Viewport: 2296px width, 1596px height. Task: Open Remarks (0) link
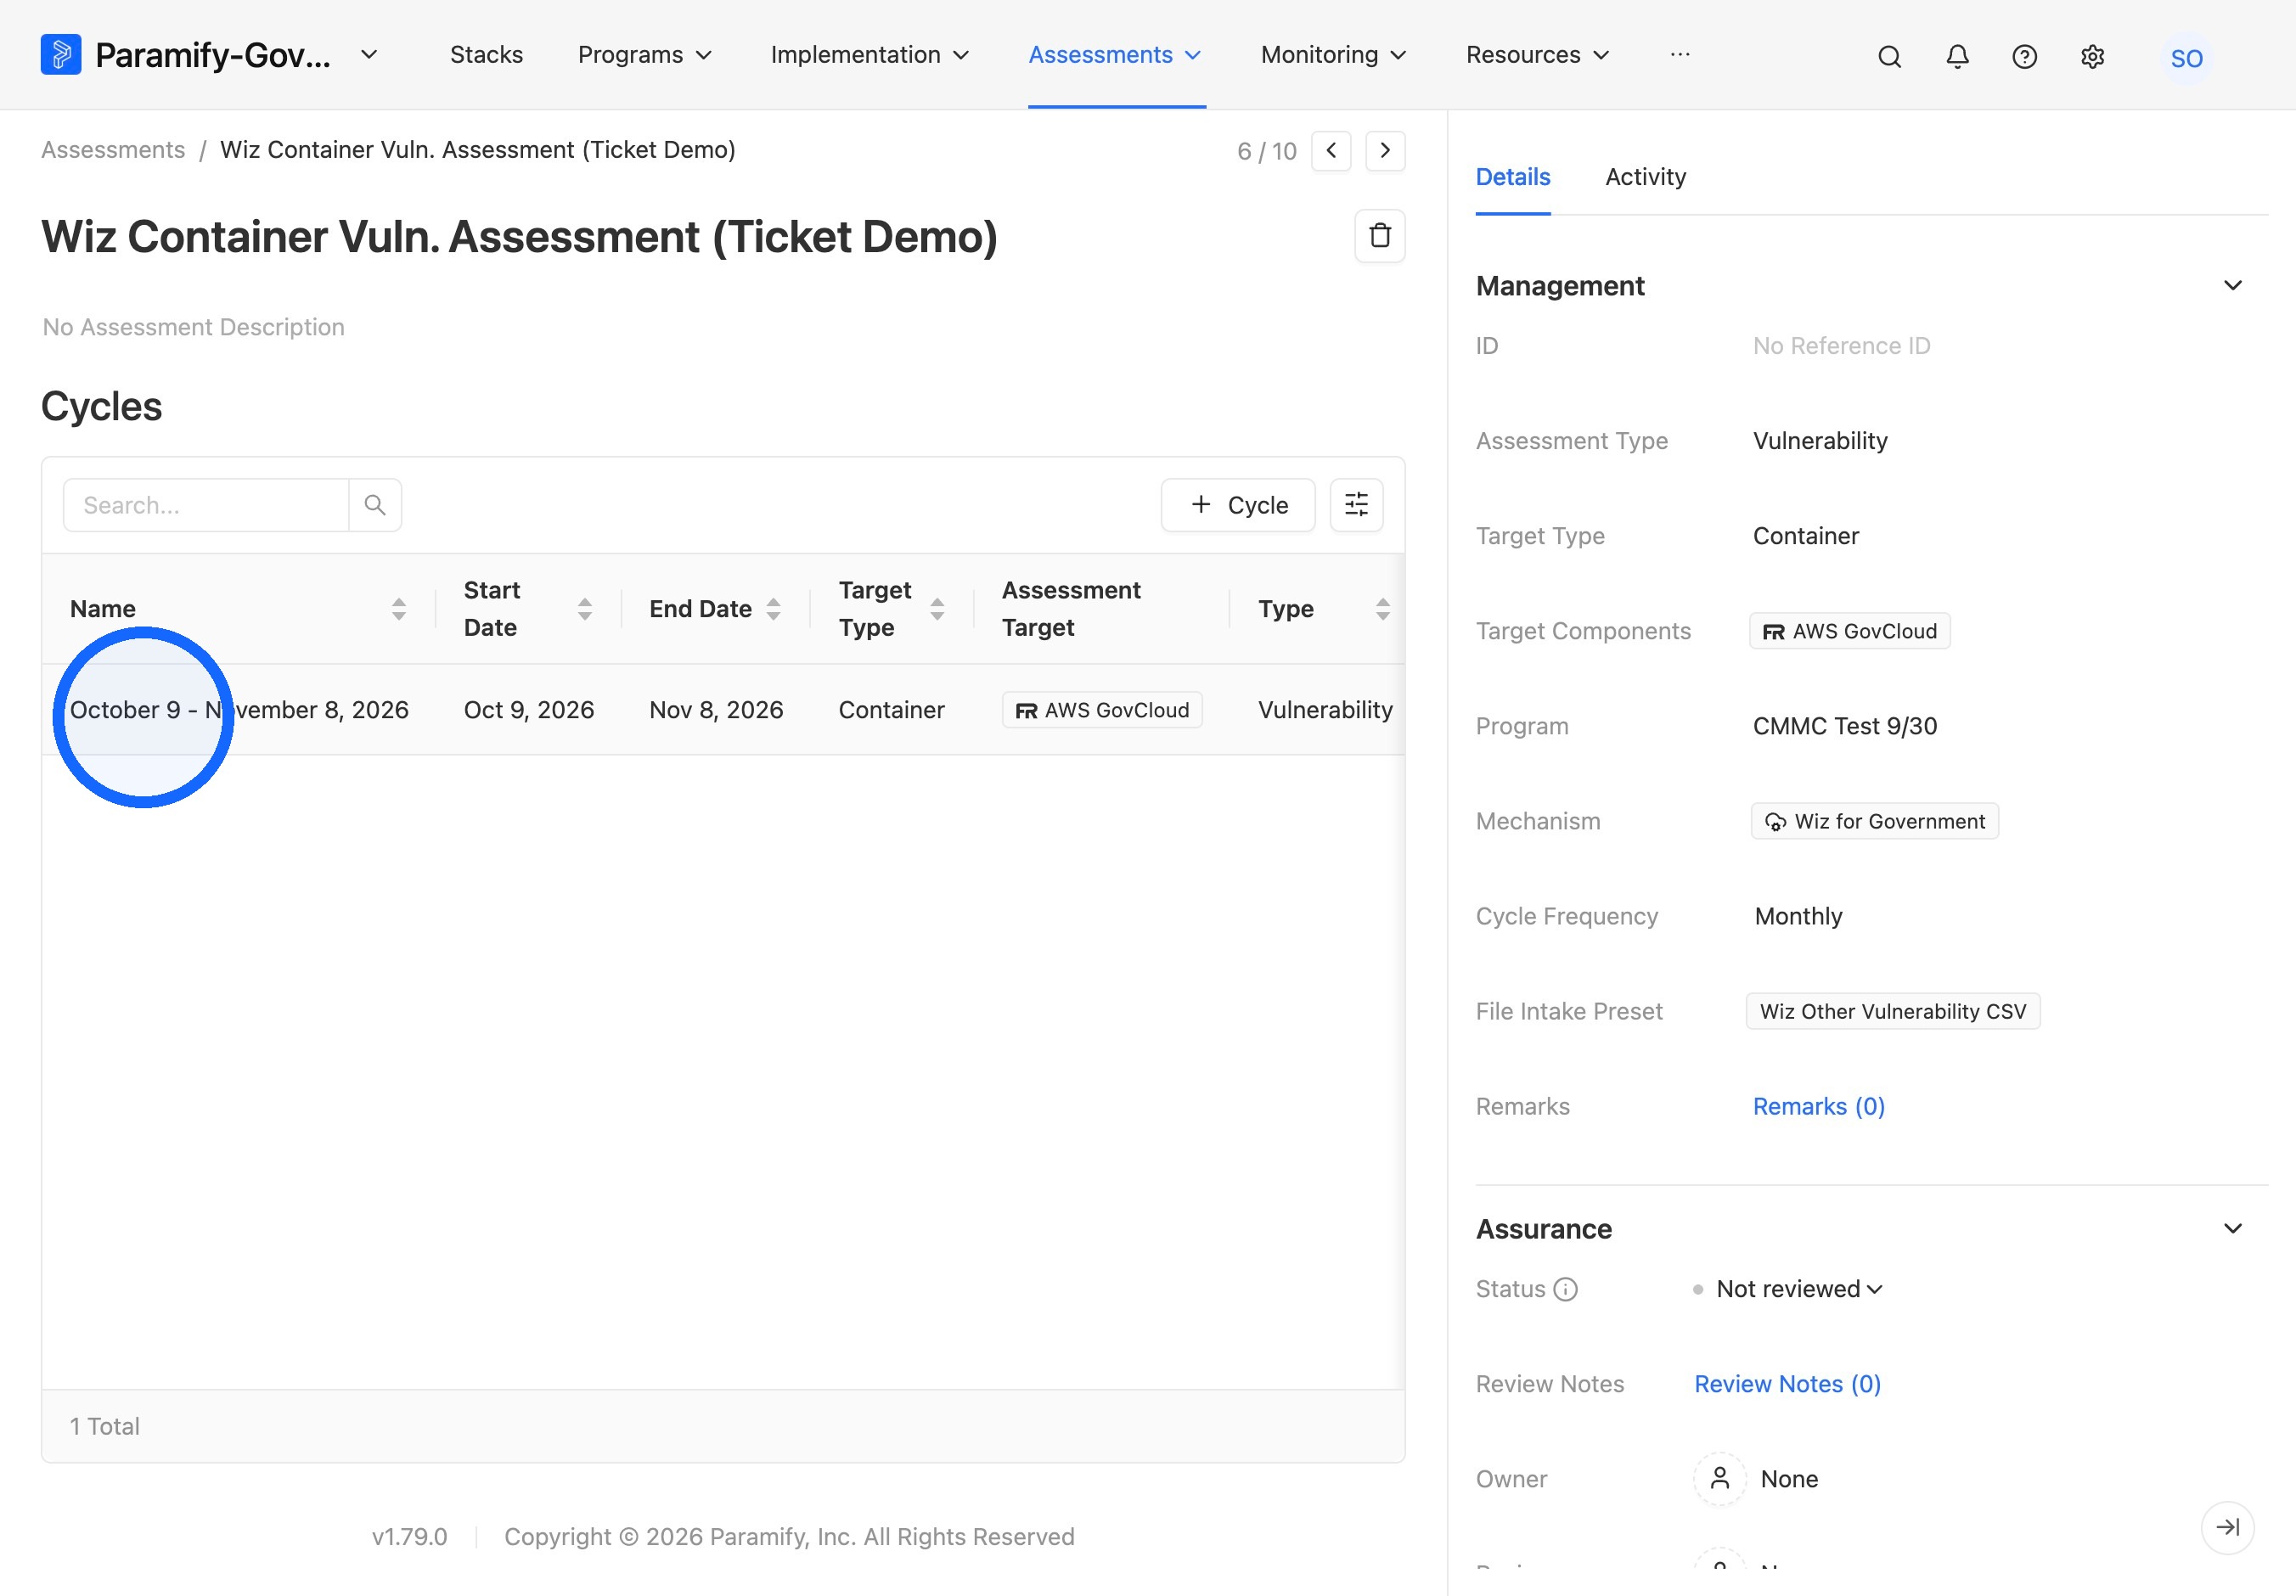point(1818,1107)
